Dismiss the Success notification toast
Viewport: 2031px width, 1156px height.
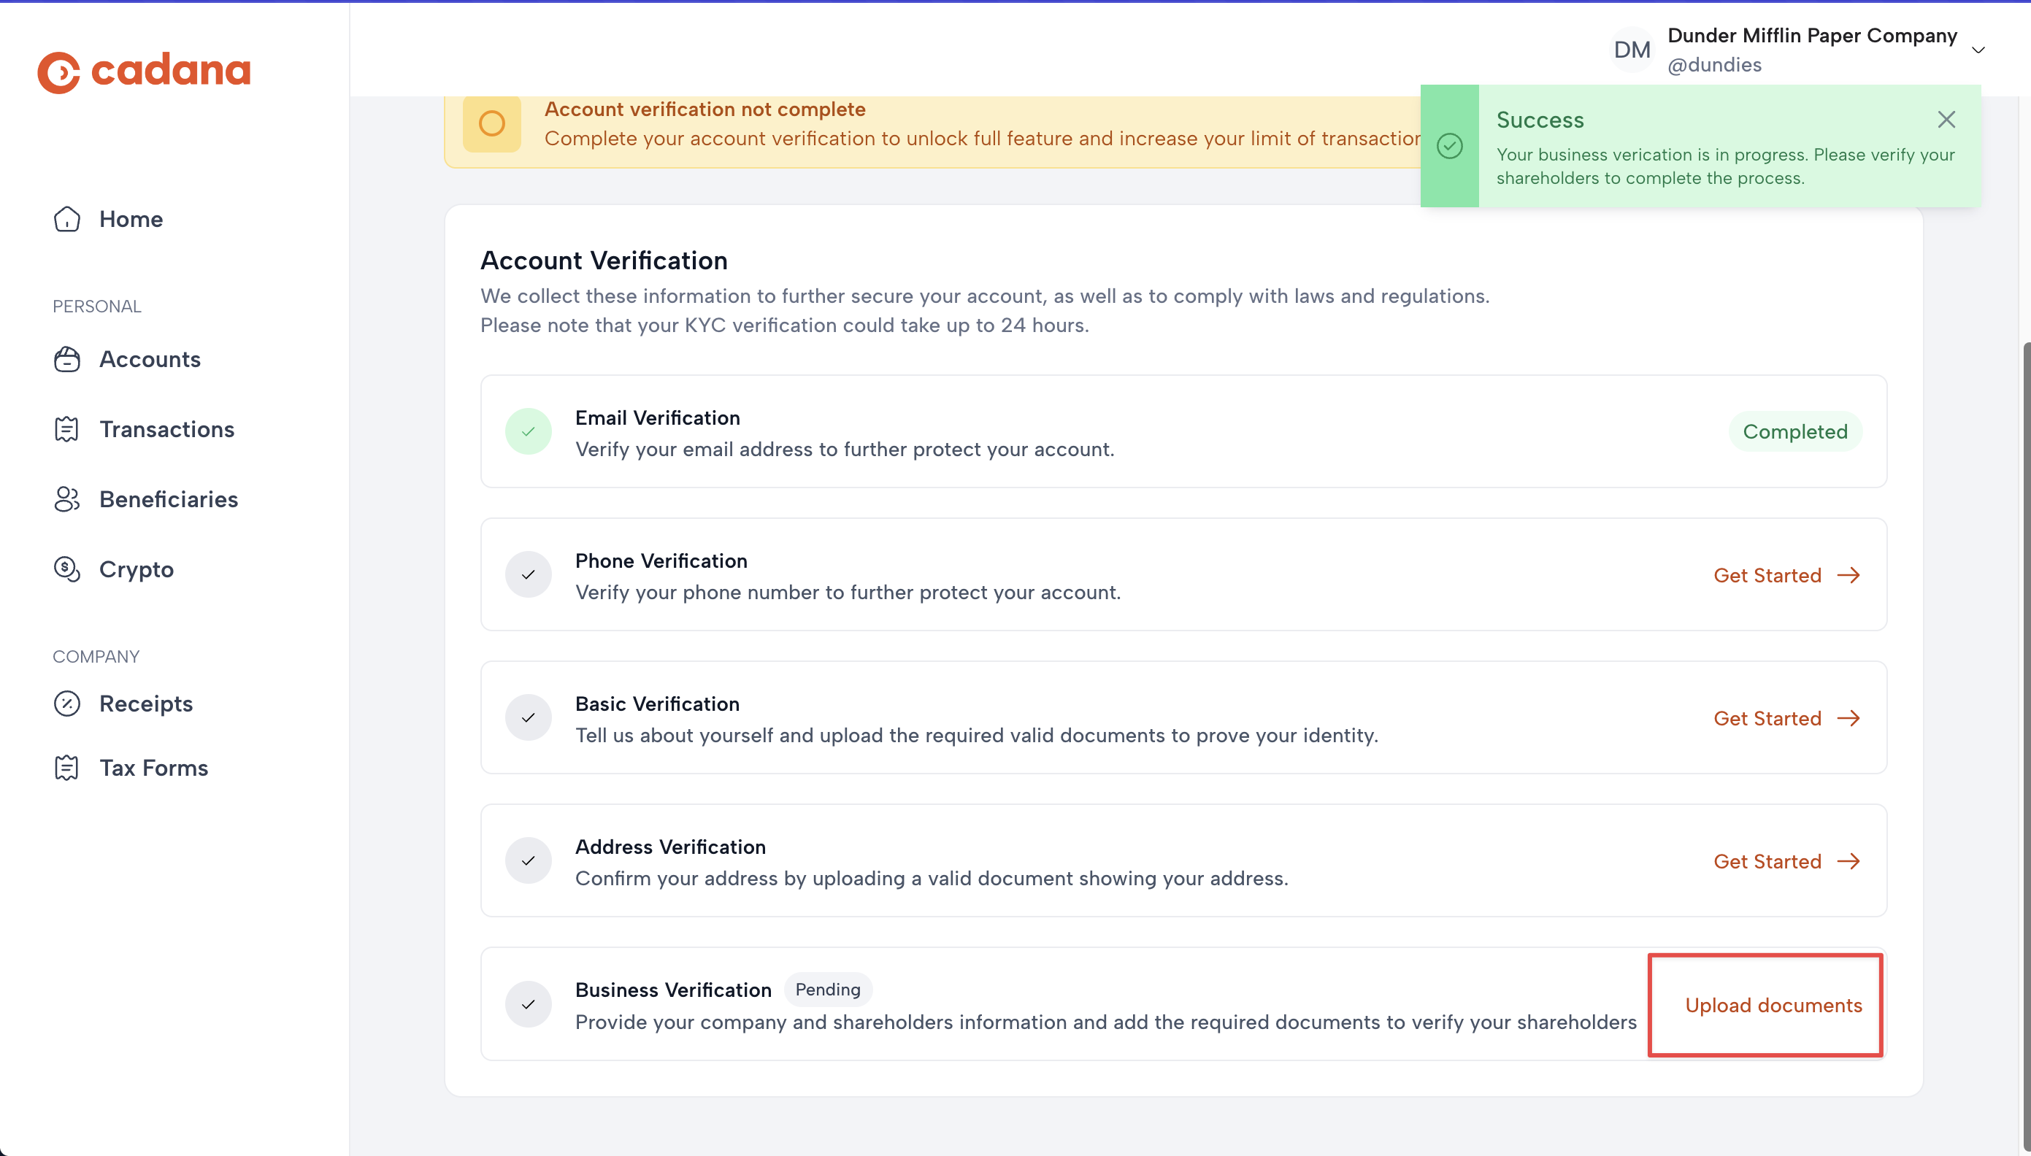point(1946,120)
